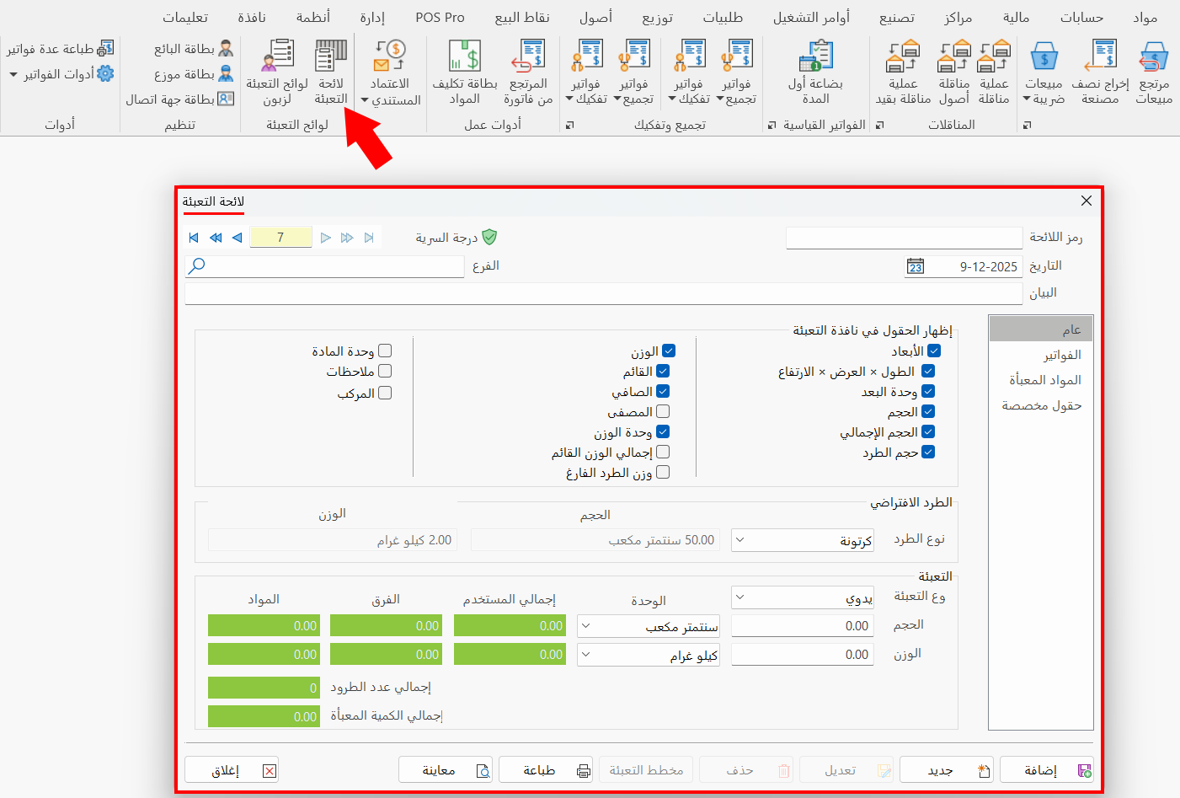Image resolution: width=1180 pixels, height=798 pixels.
Task: Open the مرتجع مبيعات (sales returns) icon
Action: coord(1153,72)
